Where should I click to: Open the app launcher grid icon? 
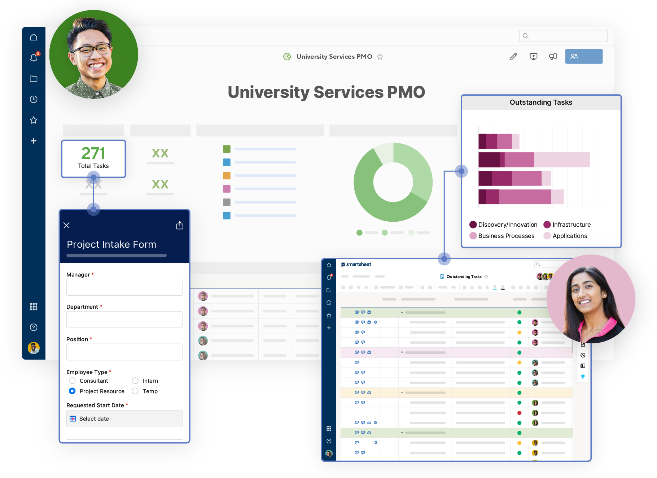point(34,307)
